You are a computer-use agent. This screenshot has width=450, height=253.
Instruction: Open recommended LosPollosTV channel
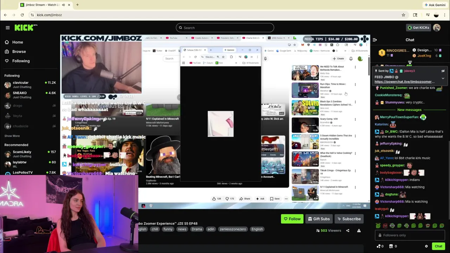point(30,173)
